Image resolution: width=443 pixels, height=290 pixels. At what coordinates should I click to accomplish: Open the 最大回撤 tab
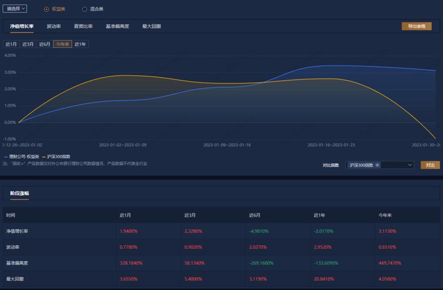(152, 26)
